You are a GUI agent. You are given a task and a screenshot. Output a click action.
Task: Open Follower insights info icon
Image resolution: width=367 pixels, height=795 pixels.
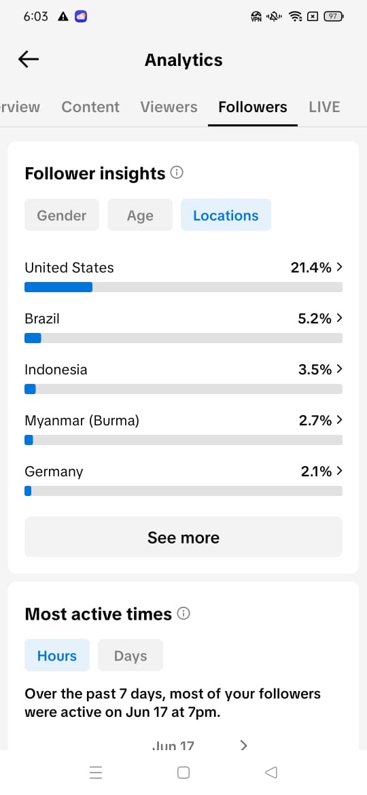[177, 173]
